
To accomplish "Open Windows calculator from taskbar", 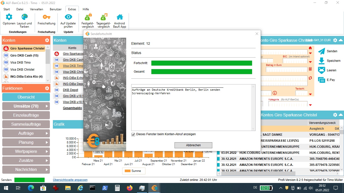I will pyautogui.click(x=117, y=188).
